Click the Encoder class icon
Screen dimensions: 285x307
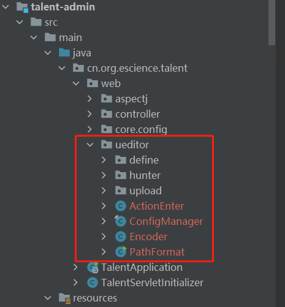[121, 237]
